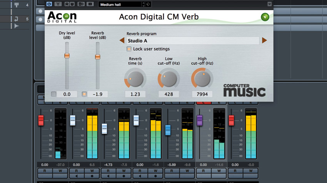This screenshot has height=183, width=327.
Task: Enable Read automation on the -5.89 channel
Action: pyautogui.click(x=172, y=171)
